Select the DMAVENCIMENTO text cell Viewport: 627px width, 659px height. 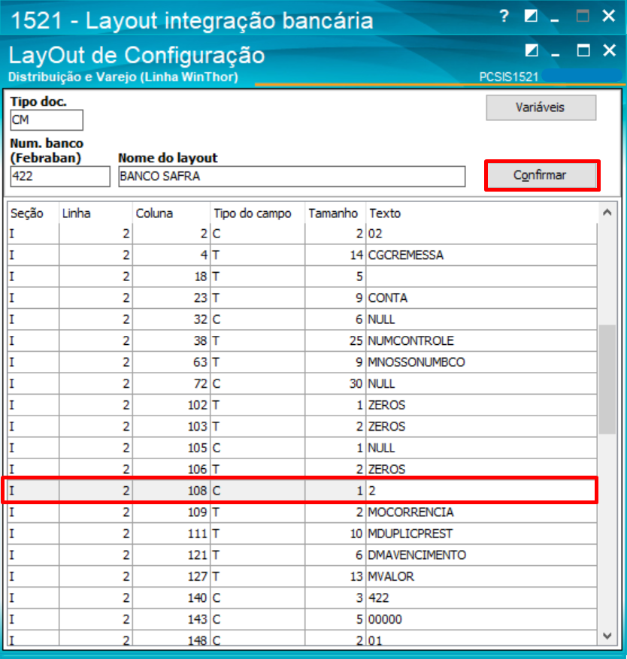point(481,555)
